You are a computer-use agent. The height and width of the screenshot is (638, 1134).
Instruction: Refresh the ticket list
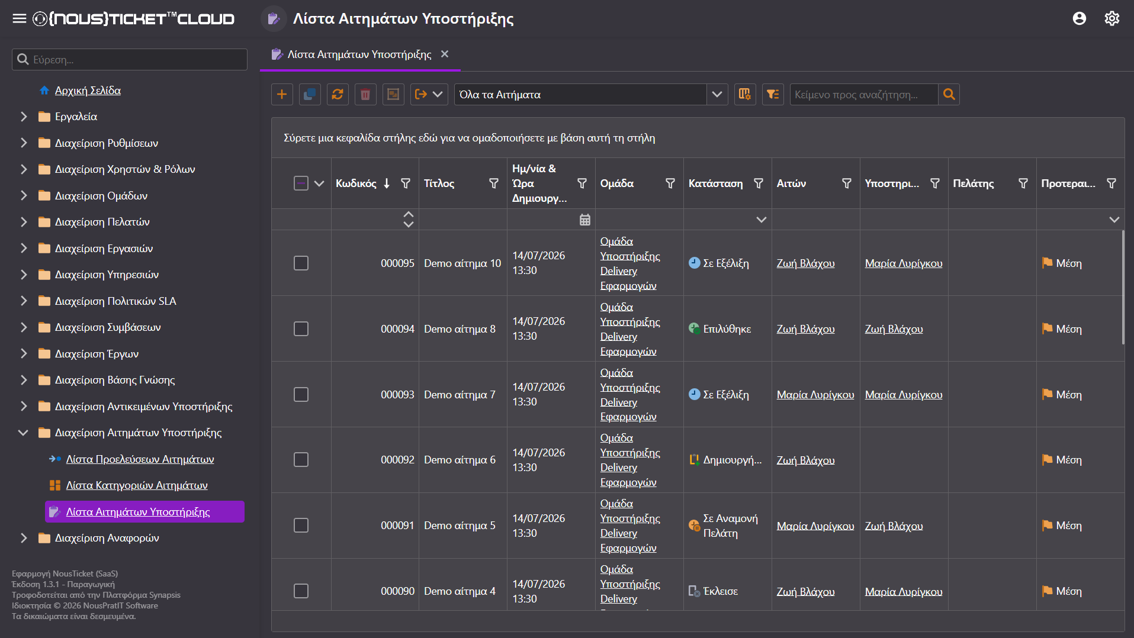click(338, 95)
